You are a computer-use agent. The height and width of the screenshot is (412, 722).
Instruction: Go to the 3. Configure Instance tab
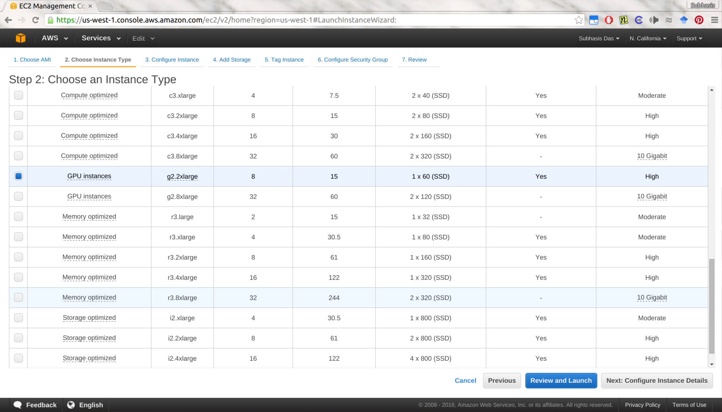click(x=172, y=60)
